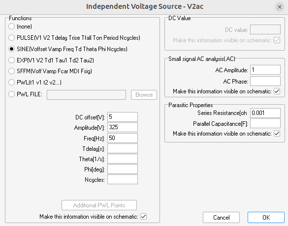The width and height of the screenshot is (288, 226).
Task: Confirm settings with the OK button
Action: [x=266, y=217]
